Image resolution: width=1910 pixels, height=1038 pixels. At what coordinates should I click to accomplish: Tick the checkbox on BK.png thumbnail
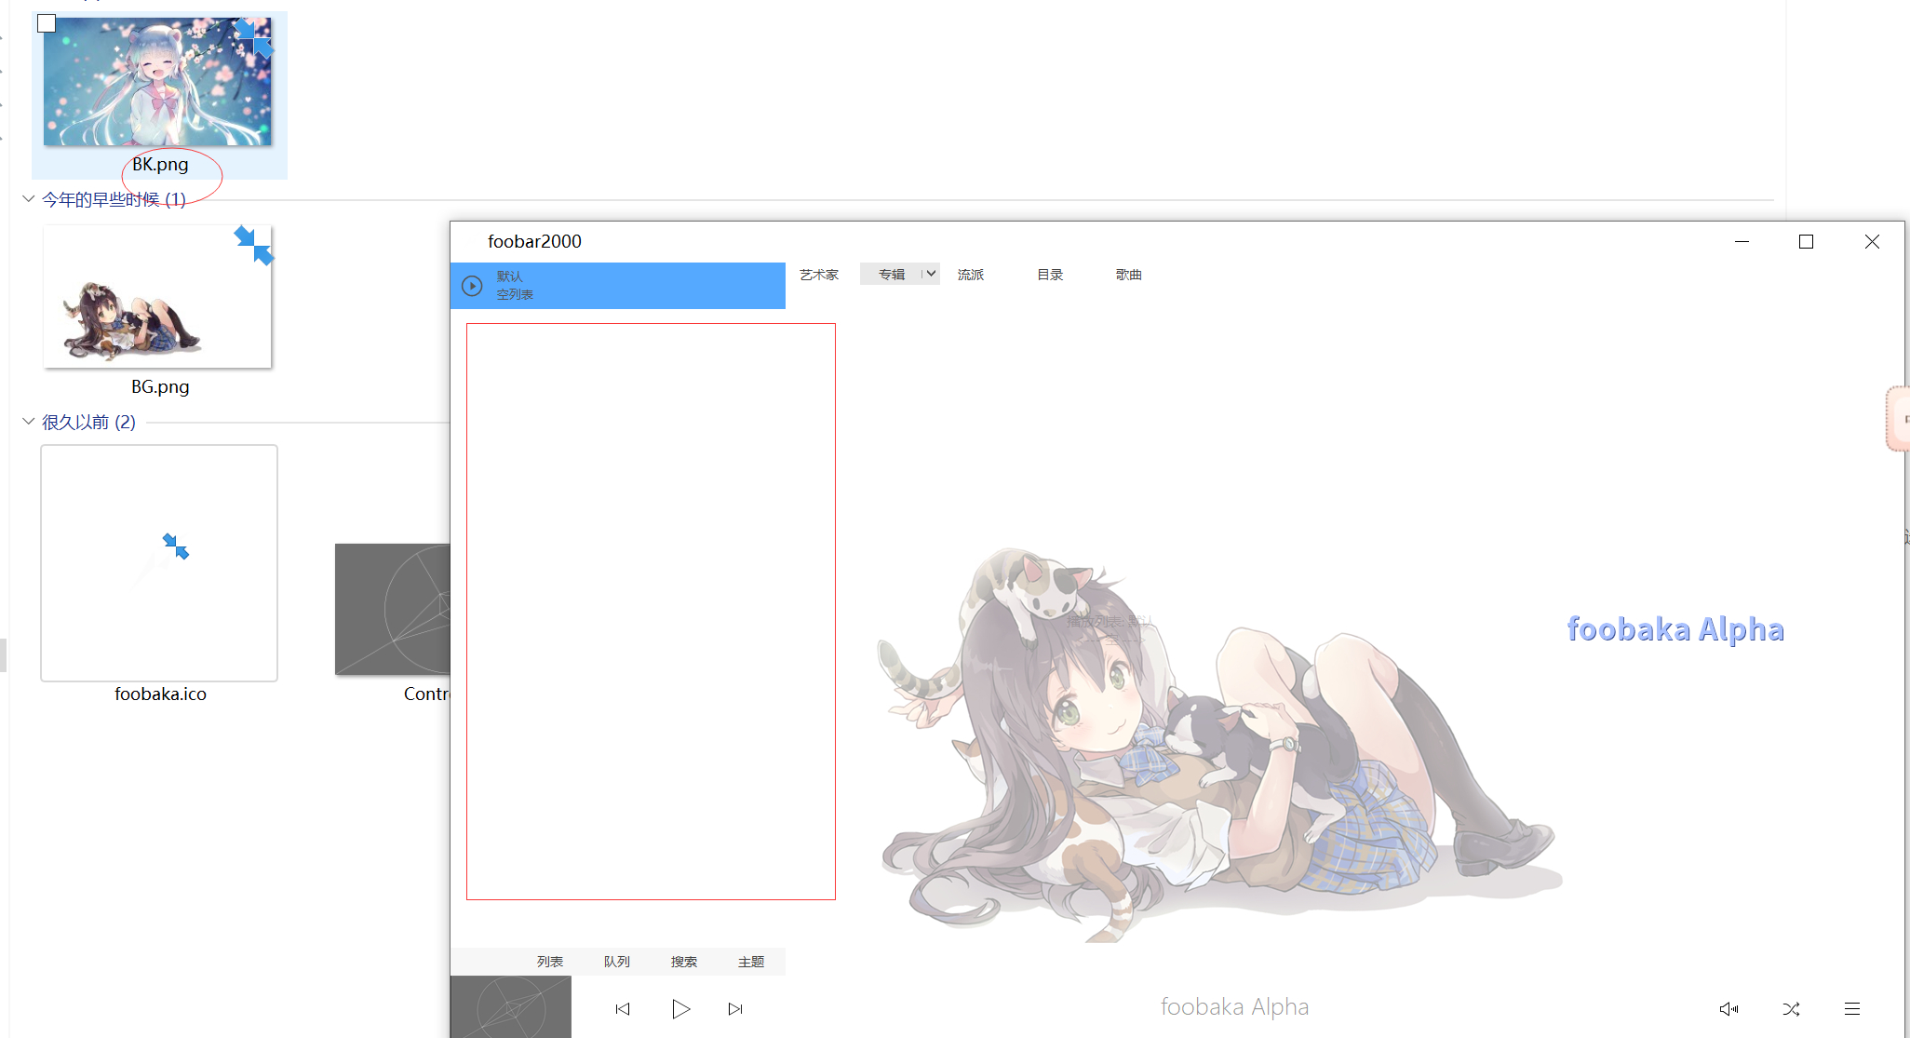pyautogui.click(x=47, y=24)
